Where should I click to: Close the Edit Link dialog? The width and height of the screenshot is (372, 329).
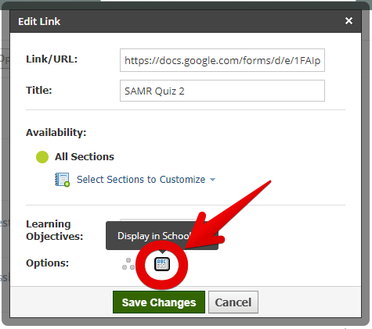coord(349,21)
